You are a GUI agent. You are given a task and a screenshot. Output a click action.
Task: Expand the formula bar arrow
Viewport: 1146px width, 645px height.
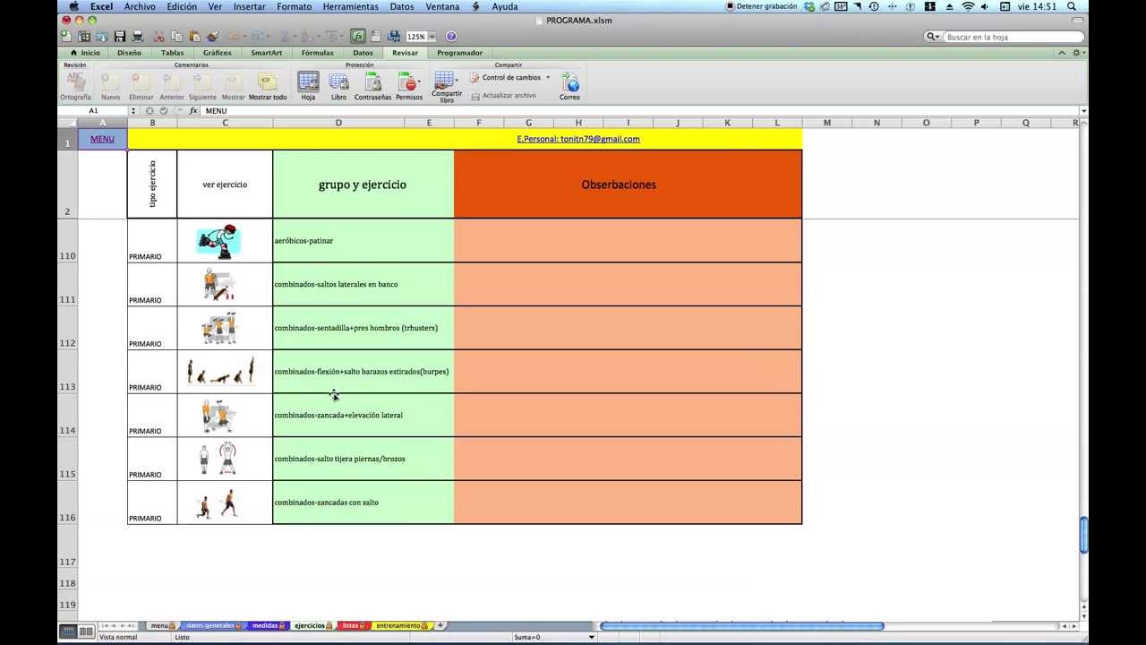click(1083, 111)
